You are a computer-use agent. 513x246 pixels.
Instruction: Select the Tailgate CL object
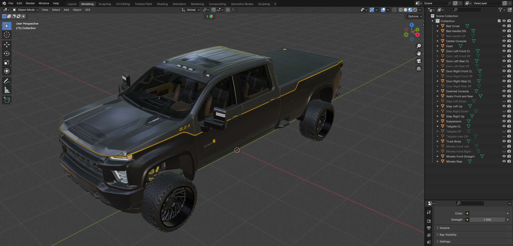(x=453, y=126)
